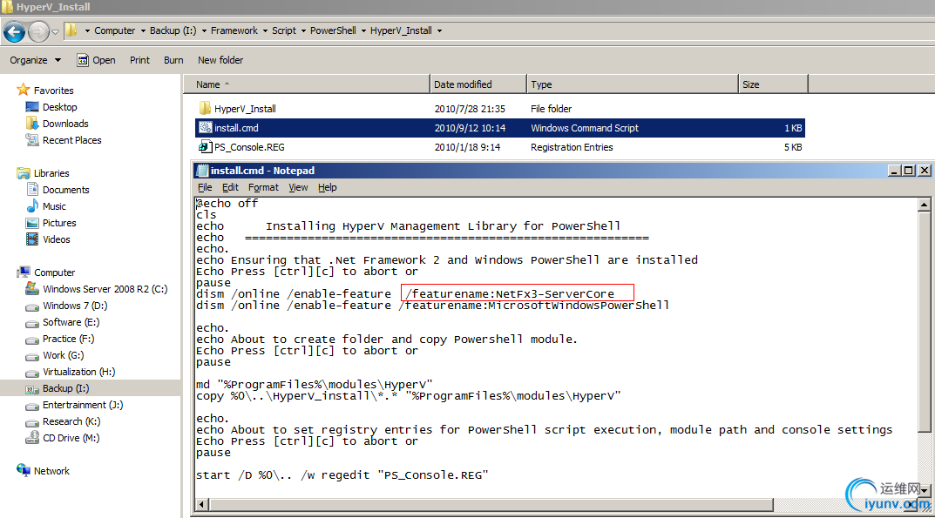Open the Format menu in Notepad
935x518 pixels.
tap(263, 187)
